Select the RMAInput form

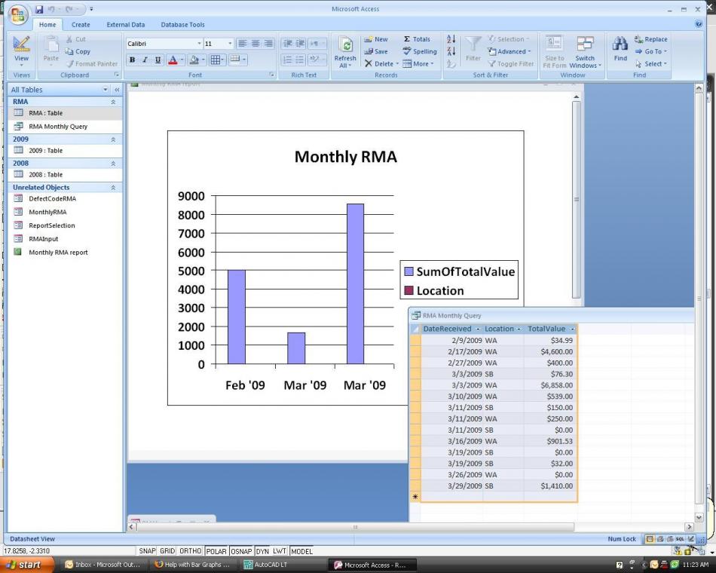66,239
